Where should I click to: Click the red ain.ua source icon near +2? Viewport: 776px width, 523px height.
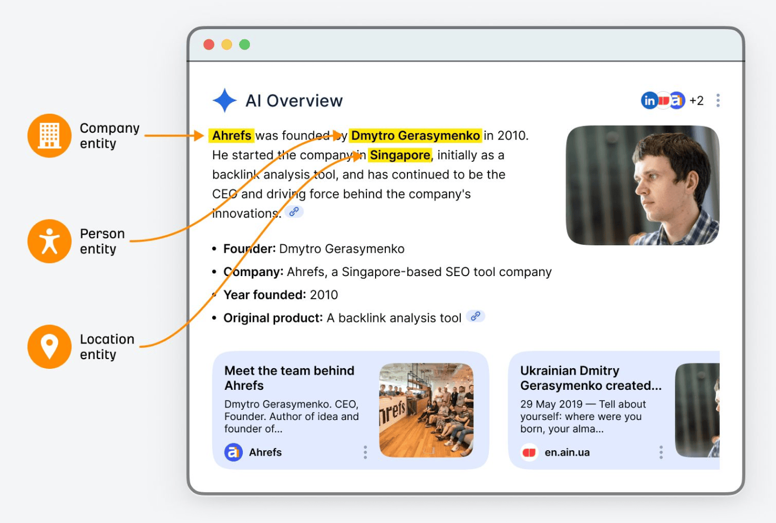click(663, 100)
